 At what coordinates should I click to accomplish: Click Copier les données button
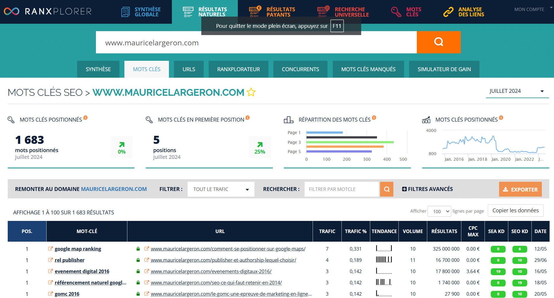coord(515,211)
